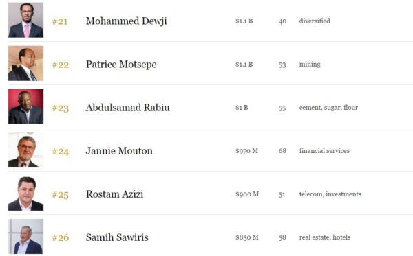Open the Mohammed Dewji name link

pos(127,21)
